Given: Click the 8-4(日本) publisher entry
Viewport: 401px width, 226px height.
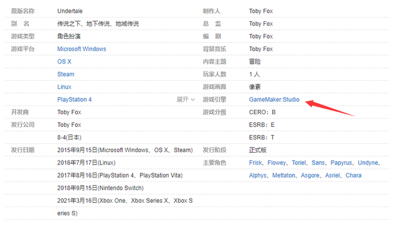Looking at the screenshot, I should pyautogui.click(x=69, y=137).
